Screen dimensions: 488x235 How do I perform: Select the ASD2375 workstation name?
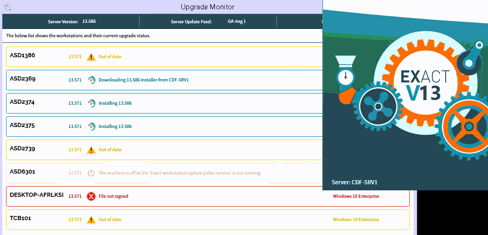tap(22, 125)
